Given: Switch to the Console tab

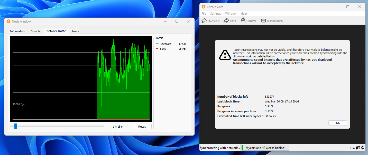Looking at the screenshot, I should tap(35, 31).
